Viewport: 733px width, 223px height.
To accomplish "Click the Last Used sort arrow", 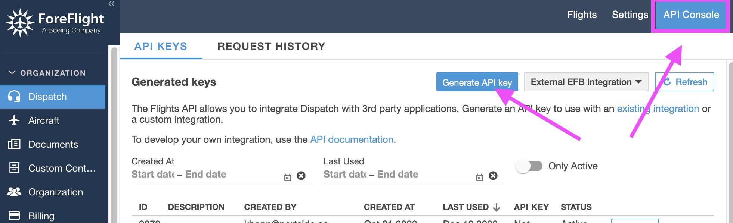I will (x=497, y=207).
